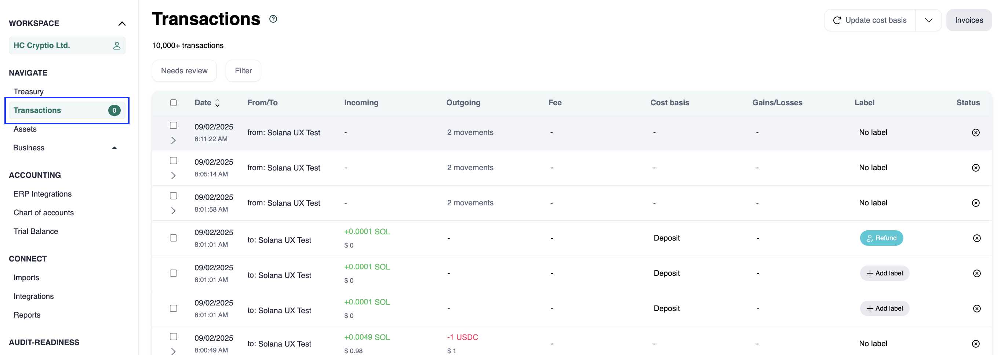Open the dropdown arrow next to Update cost basis
Image resolution: width=1001 pixels, height=355 pixels.
point(928,20)
